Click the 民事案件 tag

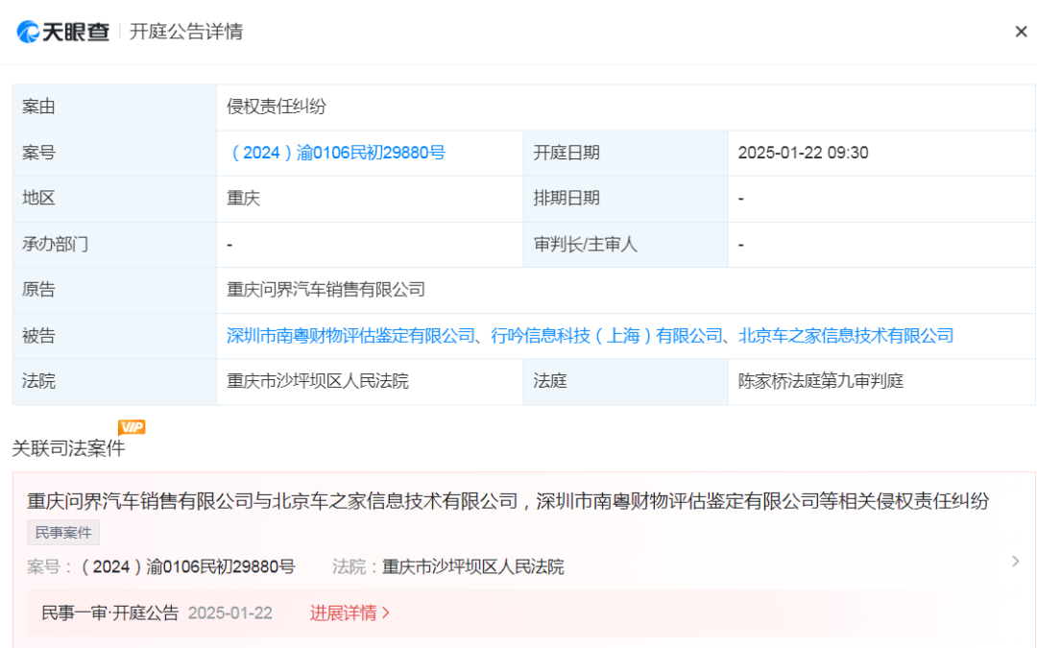62,533
